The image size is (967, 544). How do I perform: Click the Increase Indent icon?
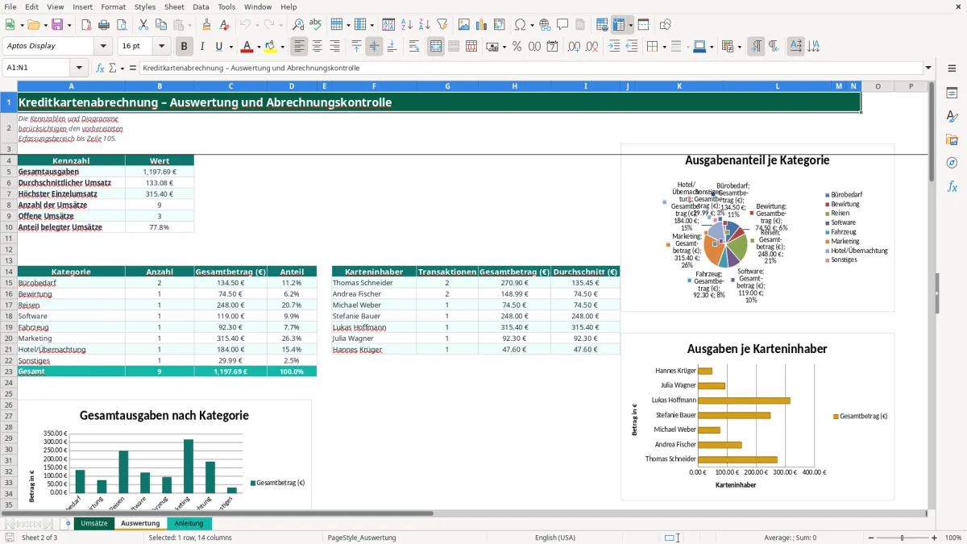coord(614,47)
